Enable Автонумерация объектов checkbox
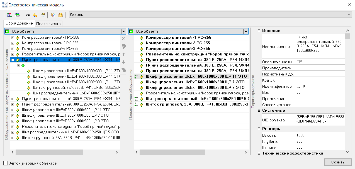 click(x=6, y=163)
